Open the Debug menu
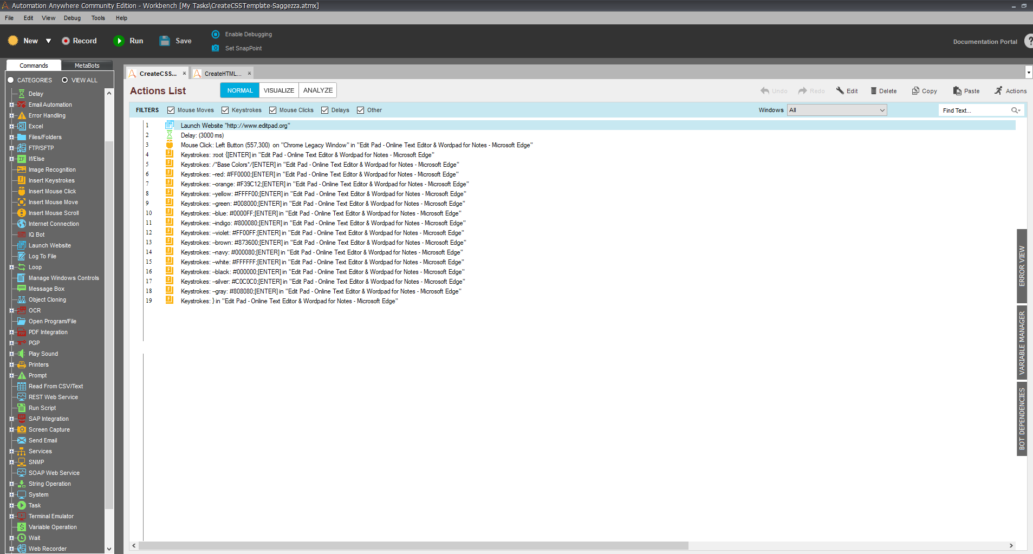This screenshot has height=554, width=1033. 72,18
